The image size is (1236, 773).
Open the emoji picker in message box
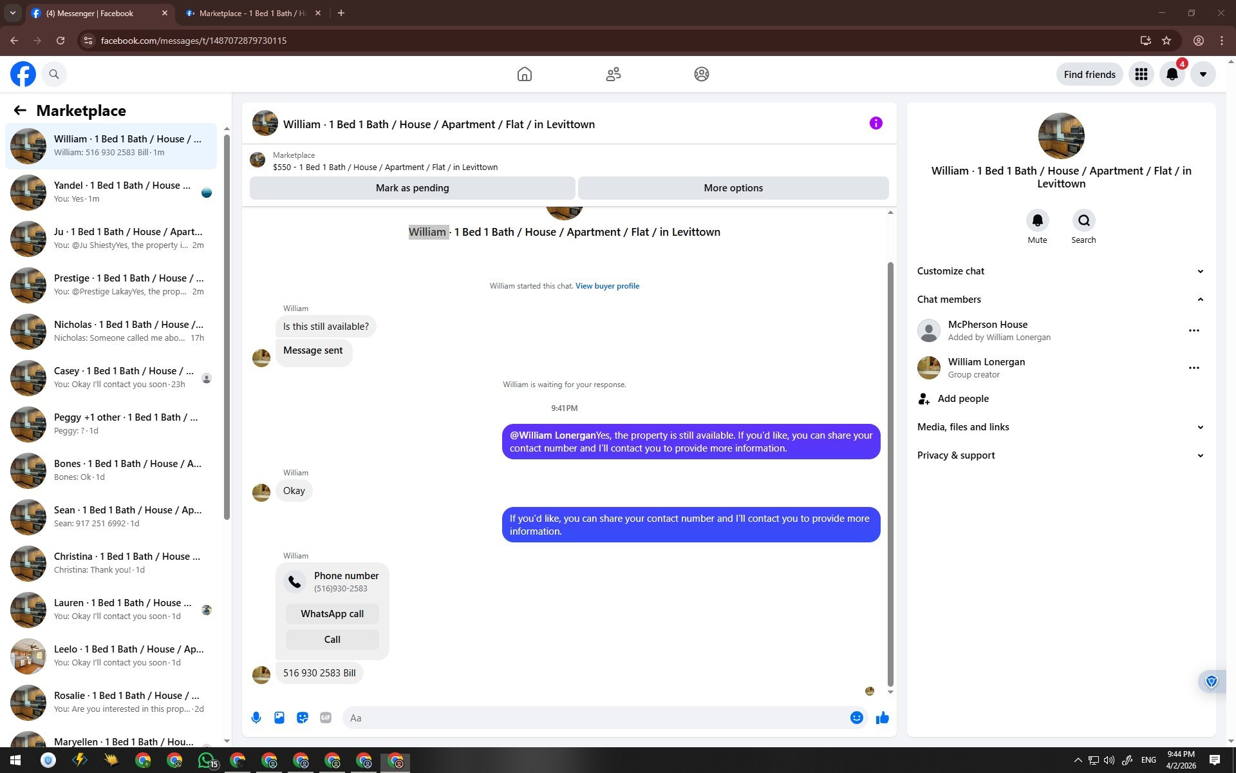pyautogui.click(x=856, y=718)
